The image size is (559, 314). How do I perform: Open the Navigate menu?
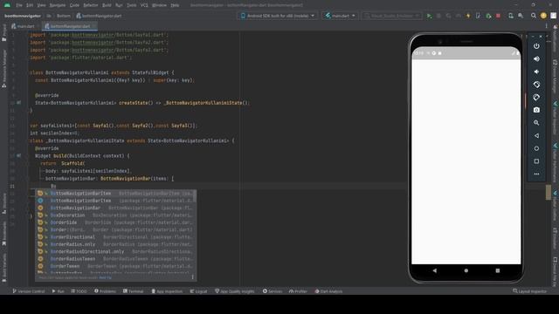58,5
